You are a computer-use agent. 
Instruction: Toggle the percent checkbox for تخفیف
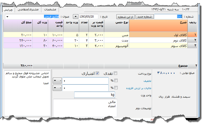pyautogui.click(x=115, y=81)
